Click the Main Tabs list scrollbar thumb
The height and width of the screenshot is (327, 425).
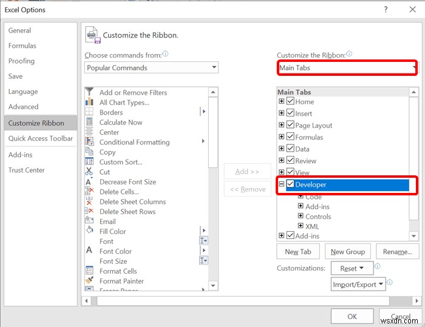pyautogui.click(x=413, y=158)
